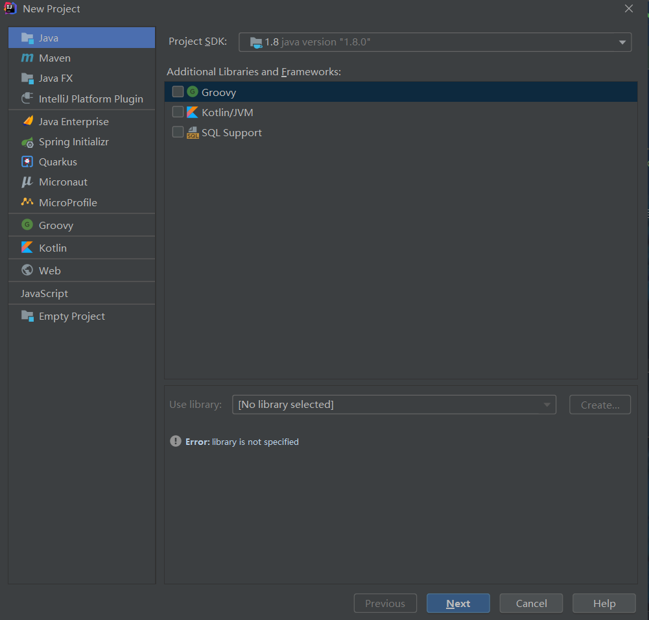Click the Previous button

tap(385, 603)
